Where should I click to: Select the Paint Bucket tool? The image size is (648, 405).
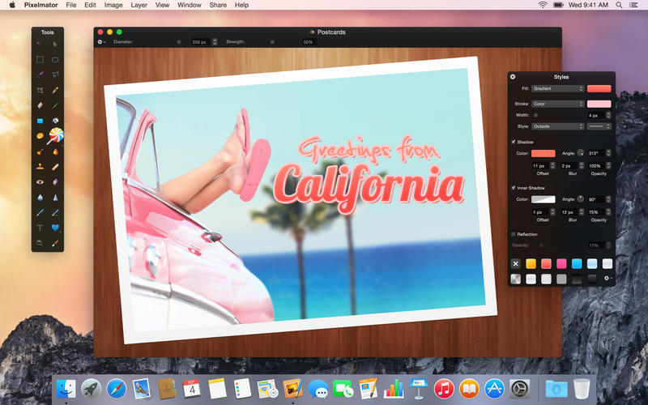(x=55, y=121)
